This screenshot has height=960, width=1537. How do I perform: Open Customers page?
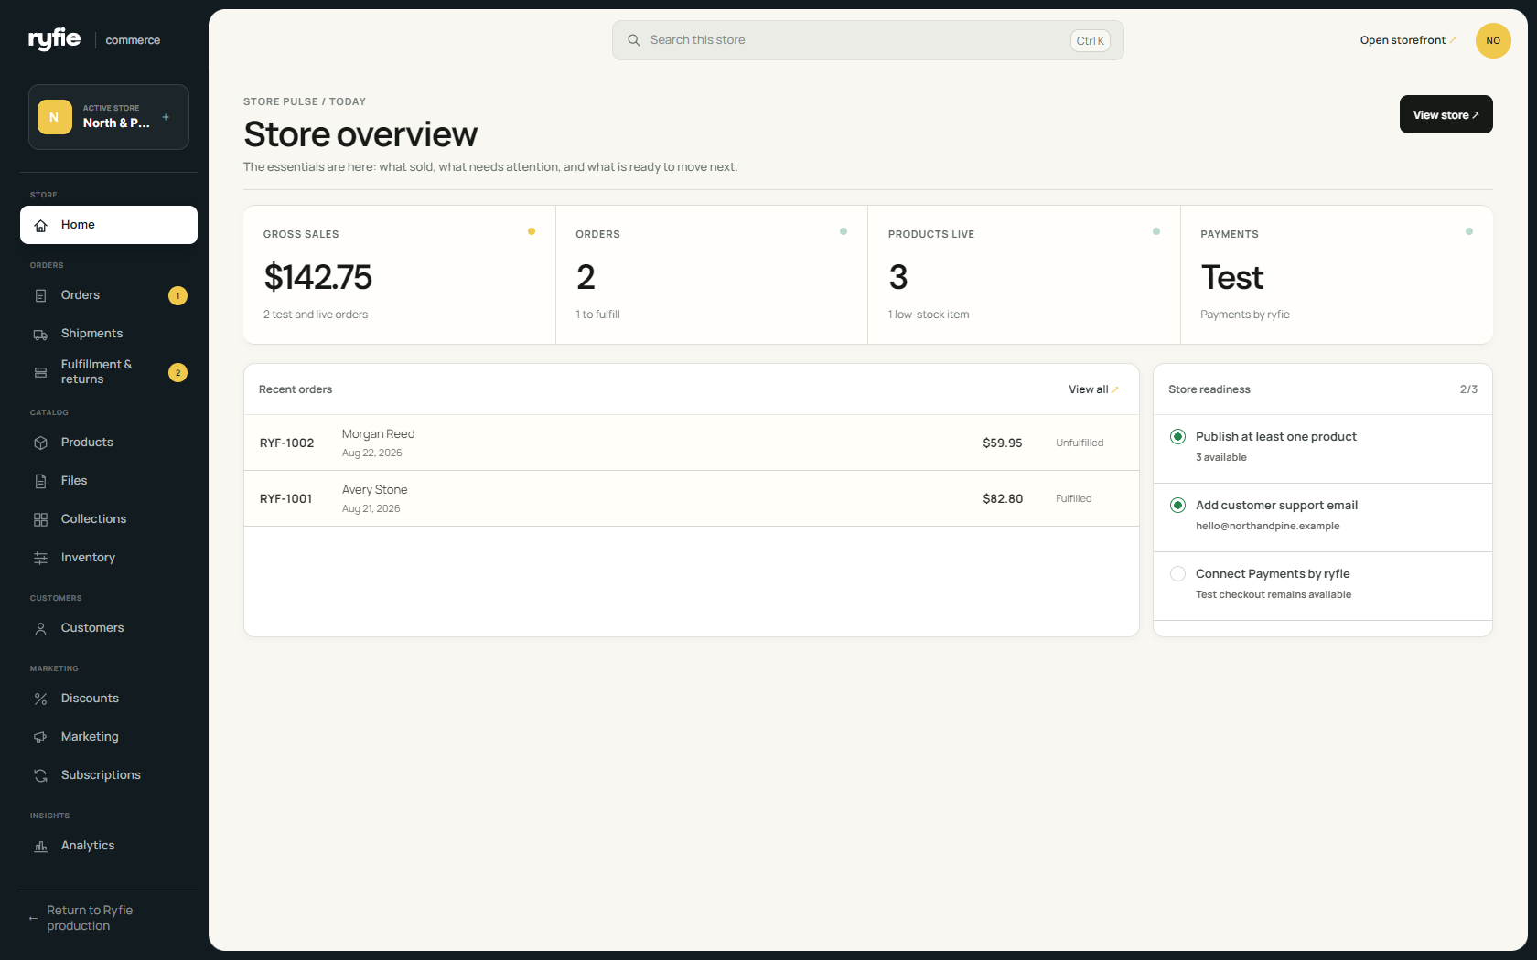(x=109, y=628)
